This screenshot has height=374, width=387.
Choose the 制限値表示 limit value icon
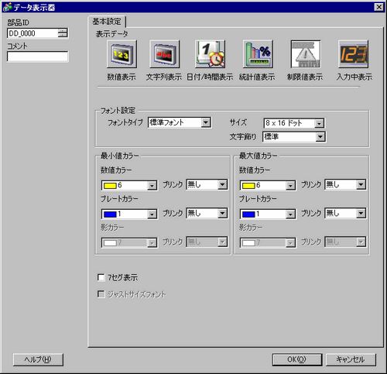click(306, 54)
